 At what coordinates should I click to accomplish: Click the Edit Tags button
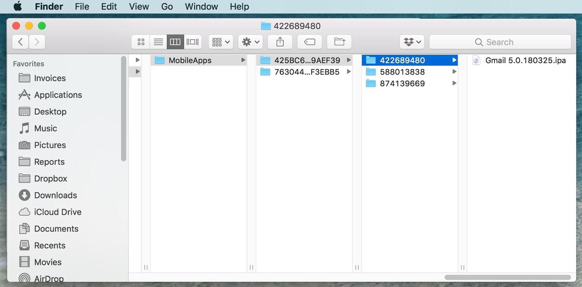310,42
